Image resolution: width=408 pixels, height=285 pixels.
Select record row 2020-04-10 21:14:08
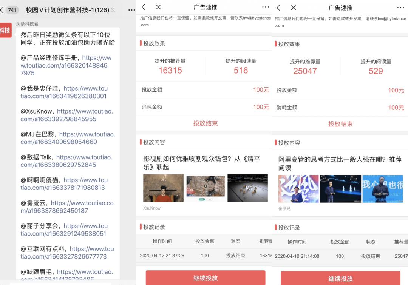coord(340,256)
